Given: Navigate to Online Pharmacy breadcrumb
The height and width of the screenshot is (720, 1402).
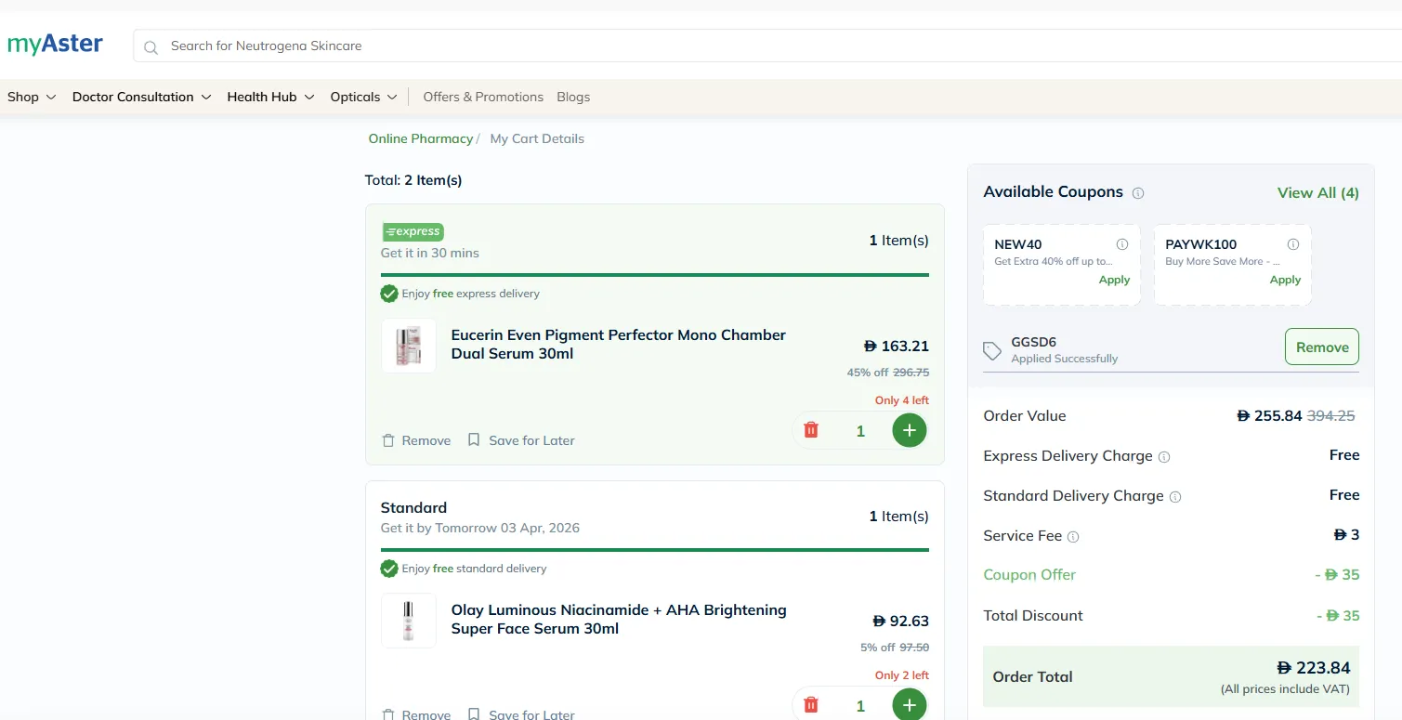Looking at the screenshot, I should pyautogui.click(x=421, y=138).
